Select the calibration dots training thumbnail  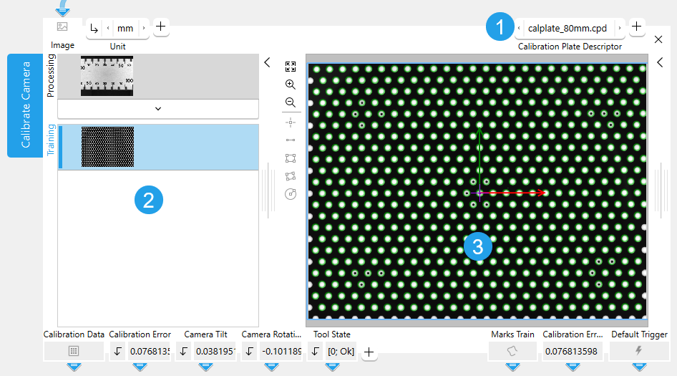coord(107,147)
